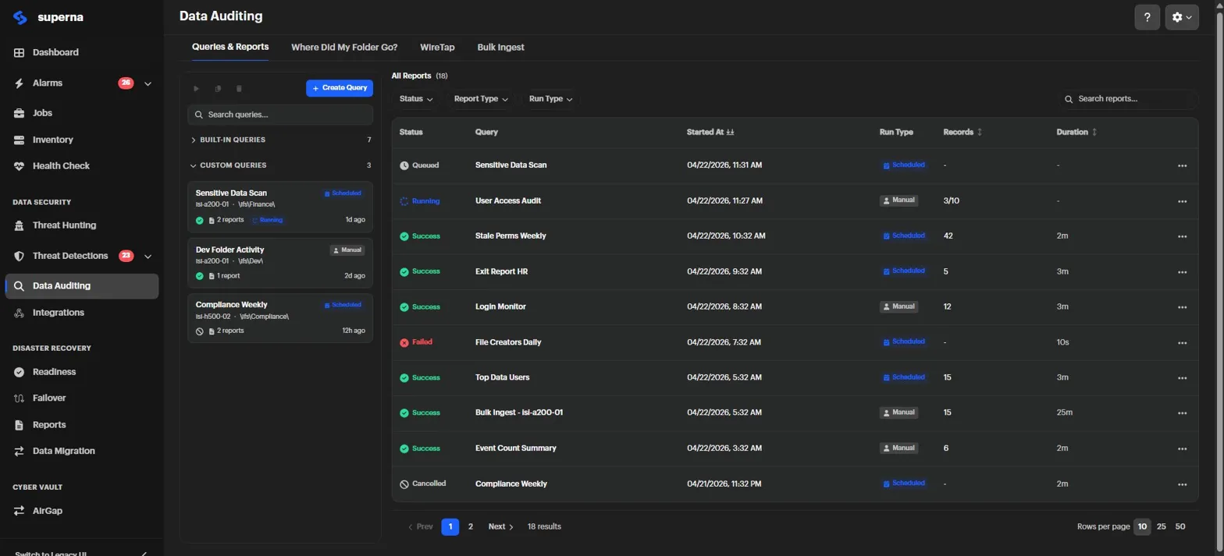Screen dimensions: 1224x556
Task: Sort by Duration column
Action: 1076,132
